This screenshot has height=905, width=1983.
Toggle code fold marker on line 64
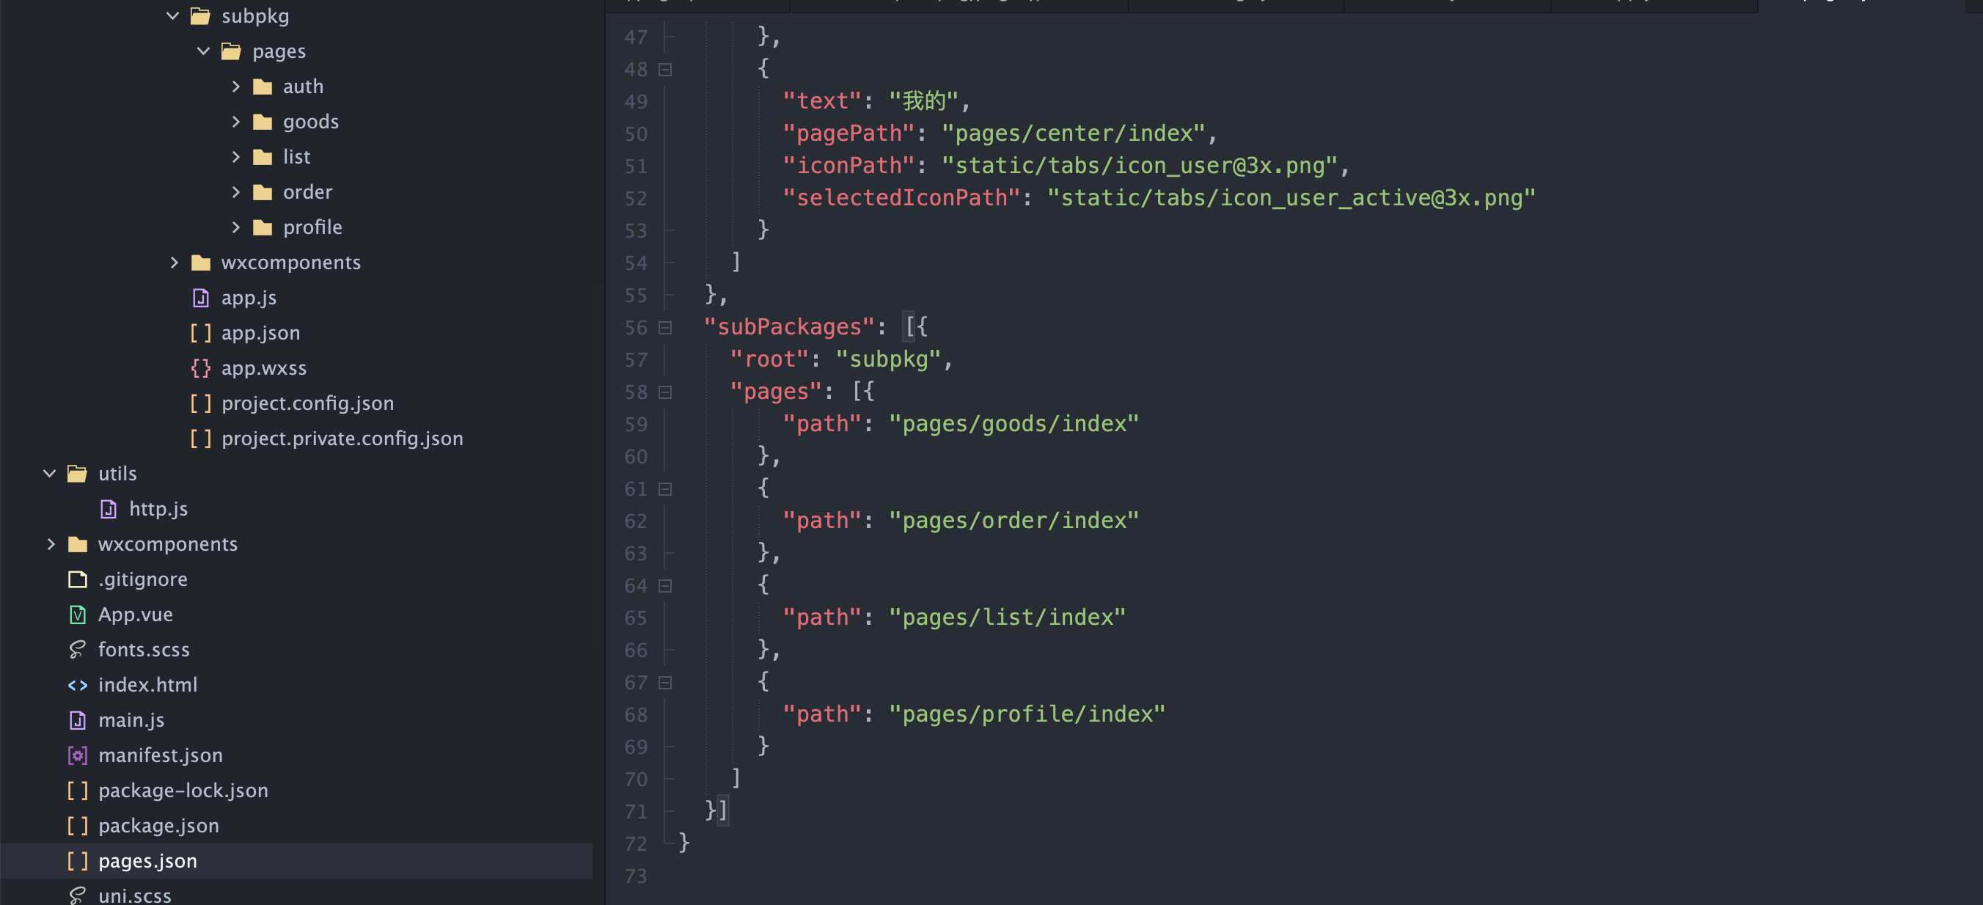point(665,586)
